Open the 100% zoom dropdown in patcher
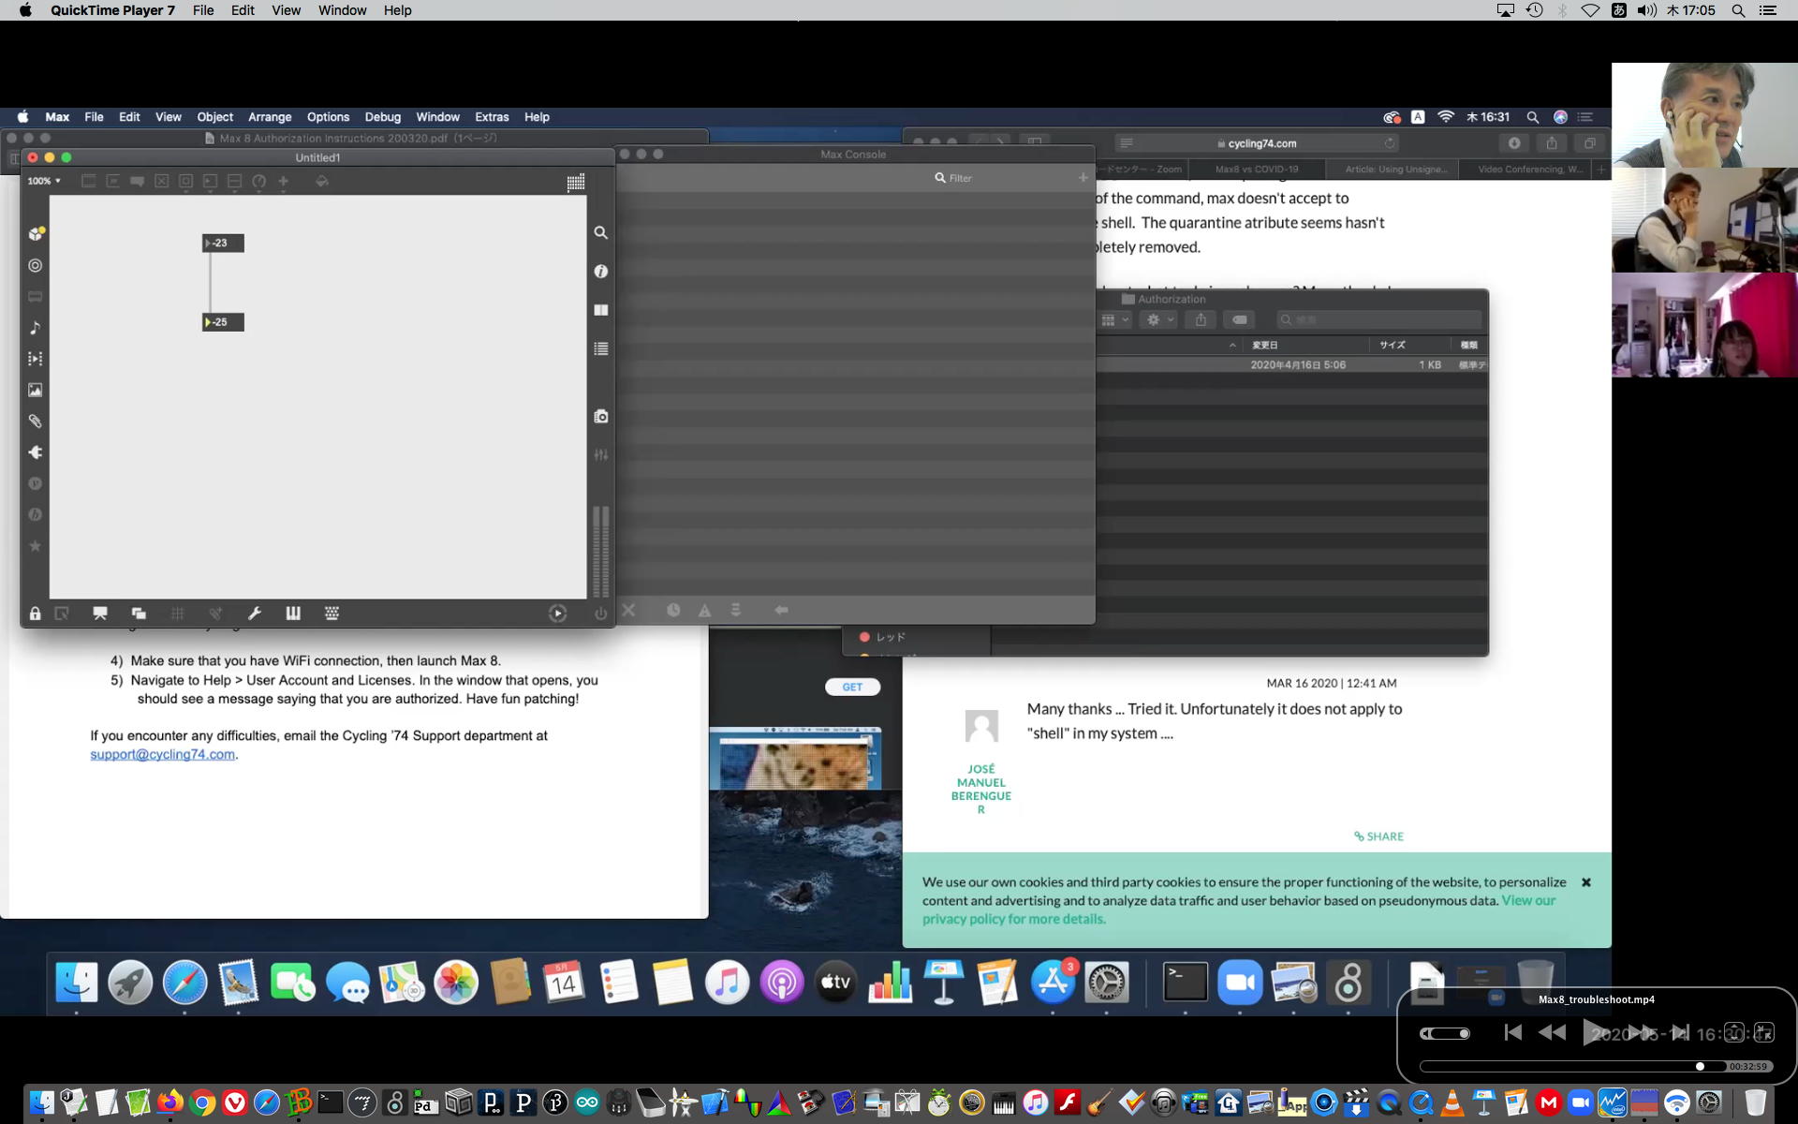Viewport: 1798px width, 1124px height. (x=43, y=181)
